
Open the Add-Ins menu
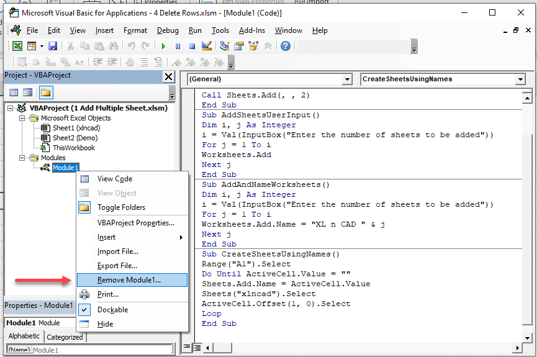click(252, 30)
